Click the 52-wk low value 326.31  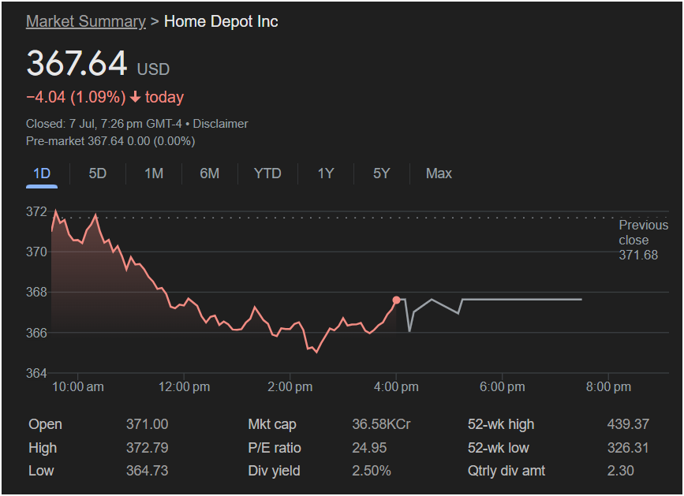628,448
